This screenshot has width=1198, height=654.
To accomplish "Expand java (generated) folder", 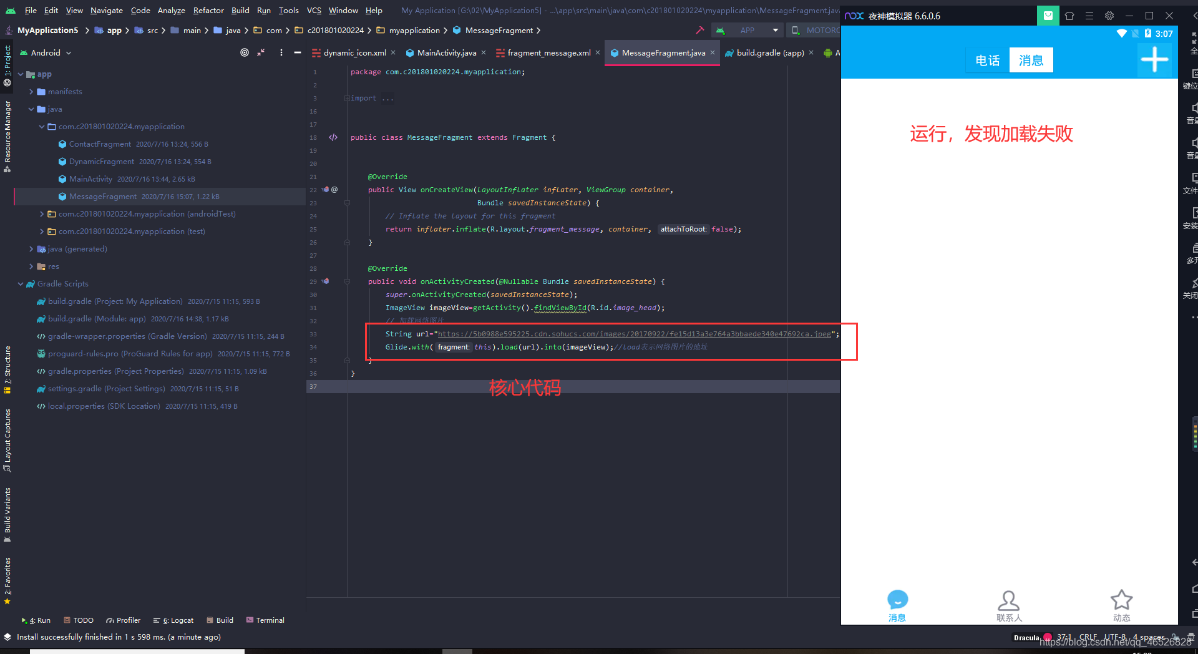I will (x=31, y=248).
